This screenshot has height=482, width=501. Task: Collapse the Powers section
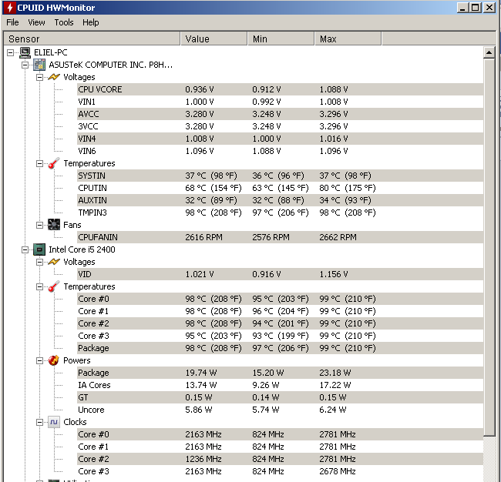point(39,360)
